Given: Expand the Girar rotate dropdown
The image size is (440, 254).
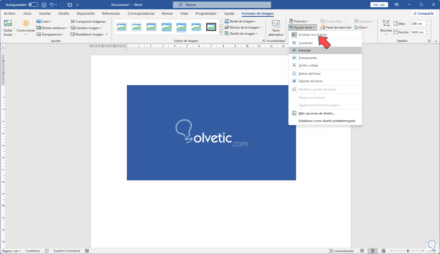Looking at the screenshot, I should 361,27.
